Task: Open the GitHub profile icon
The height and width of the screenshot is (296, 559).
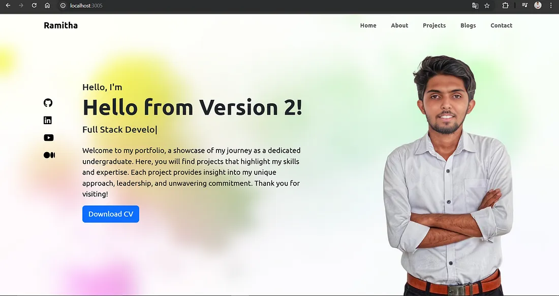Action: [x=48, y=103]
